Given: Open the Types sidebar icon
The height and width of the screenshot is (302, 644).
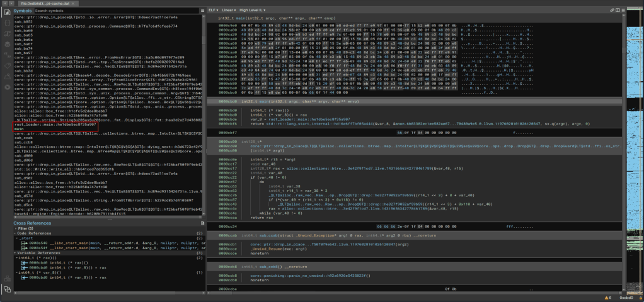Looking at the screenshot, I should pyautogui.click(x=6, y=23).
